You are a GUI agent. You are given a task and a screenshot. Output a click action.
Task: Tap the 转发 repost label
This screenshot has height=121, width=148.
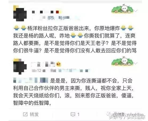point(34,115)
